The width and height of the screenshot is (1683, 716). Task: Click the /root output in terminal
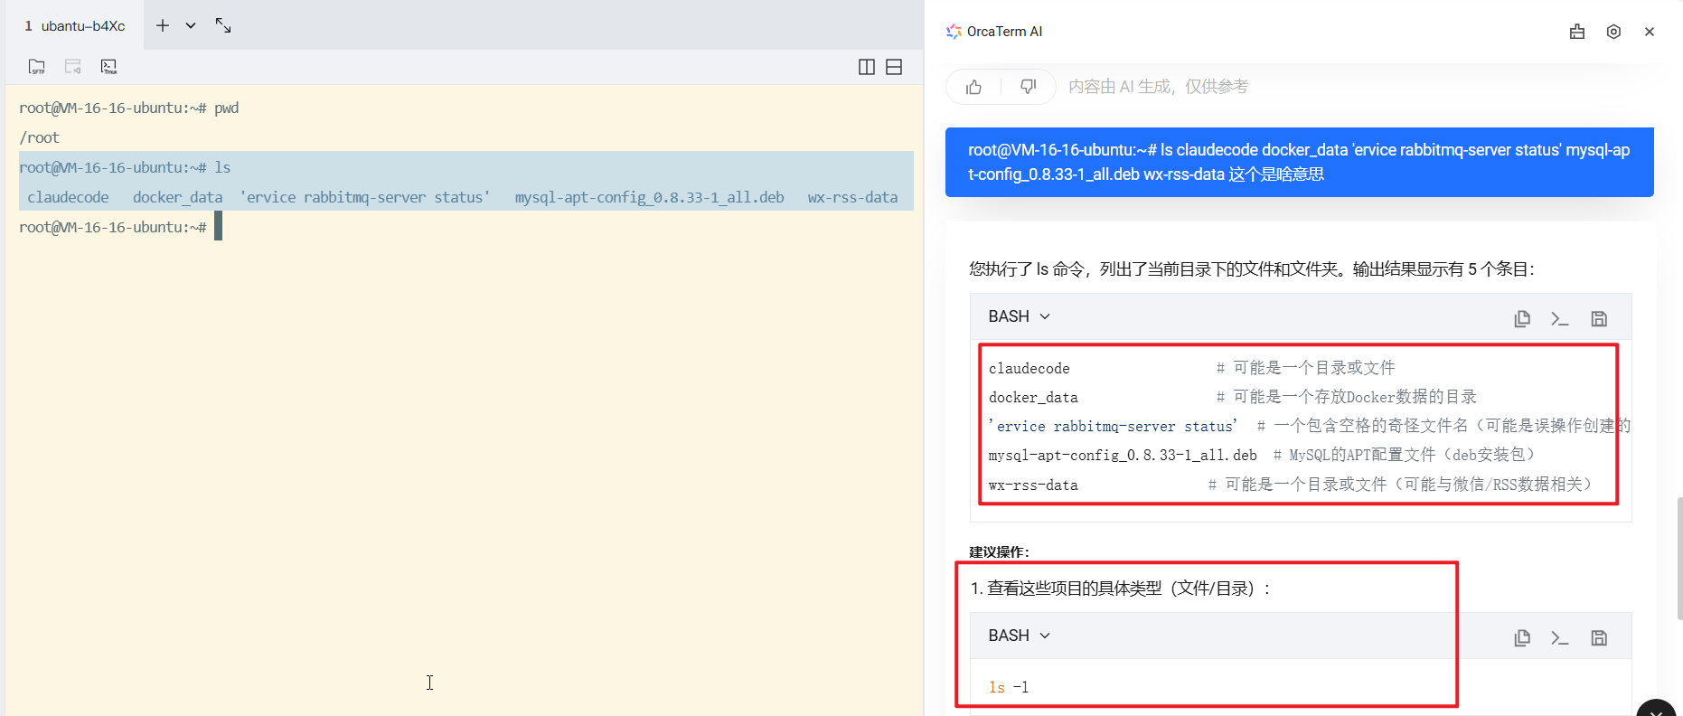(39, 137)
